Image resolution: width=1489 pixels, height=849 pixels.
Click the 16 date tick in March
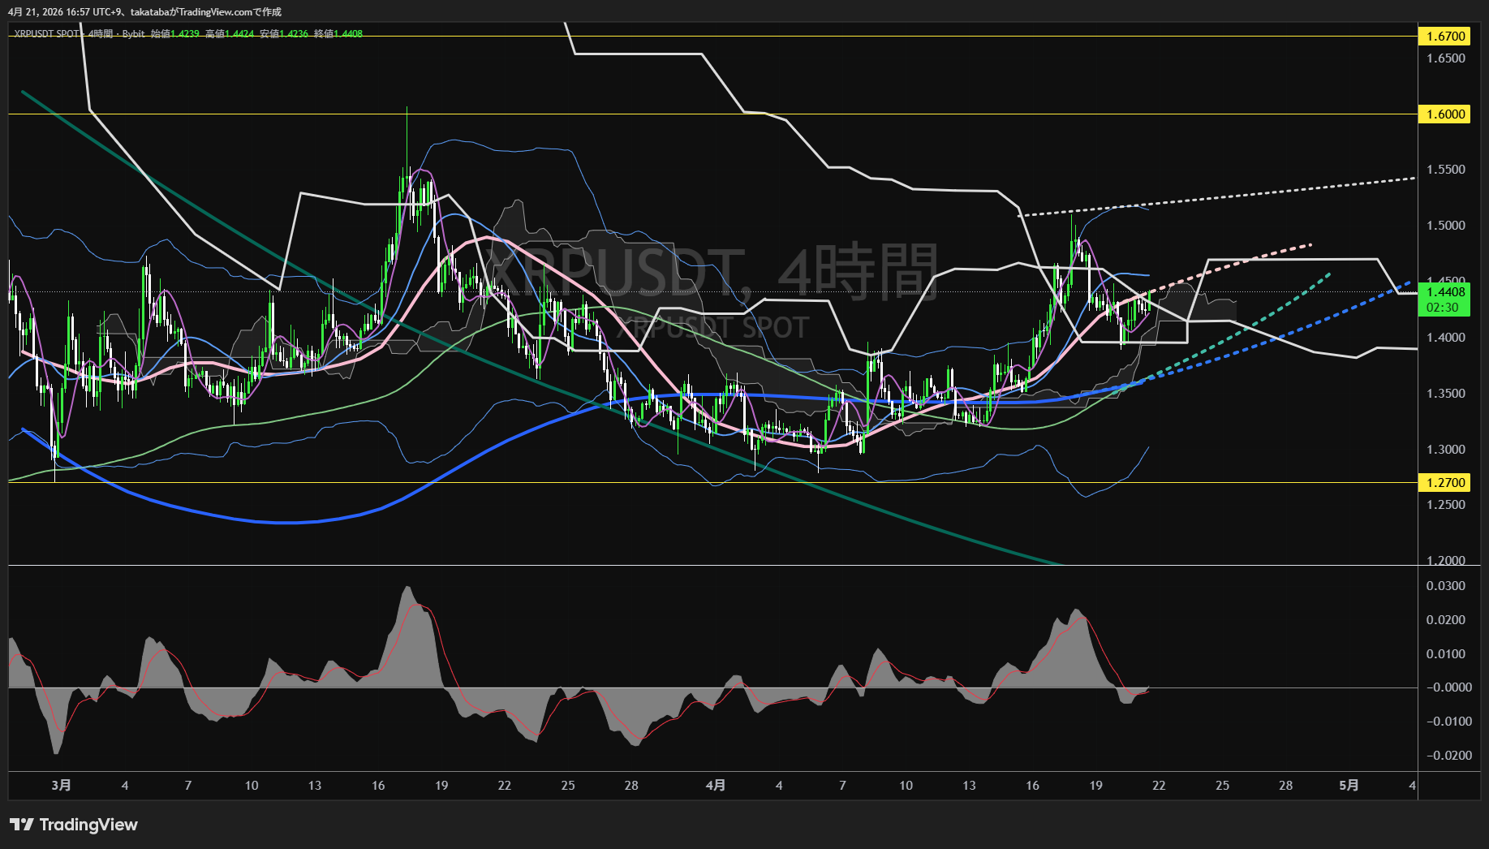pyautogui.click(x=378, y=785)
